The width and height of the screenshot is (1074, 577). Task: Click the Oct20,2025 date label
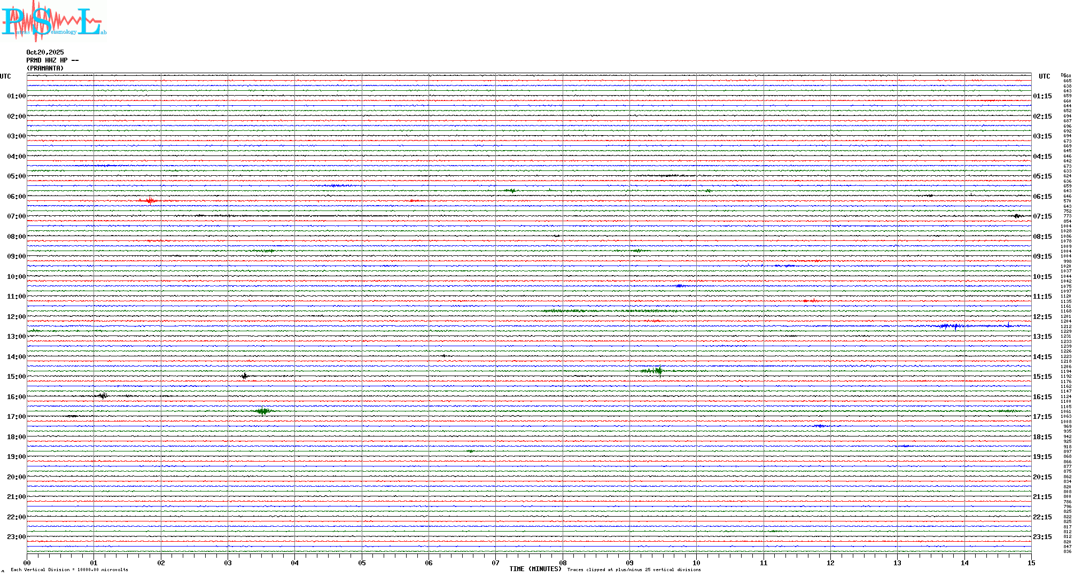click(x=45, y=52)
